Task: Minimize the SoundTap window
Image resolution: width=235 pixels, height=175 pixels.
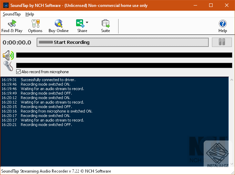Action: [195, 6]
